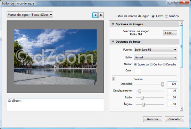Click the Guardar button
The image size is (191, 129).
tap(152, 119)
